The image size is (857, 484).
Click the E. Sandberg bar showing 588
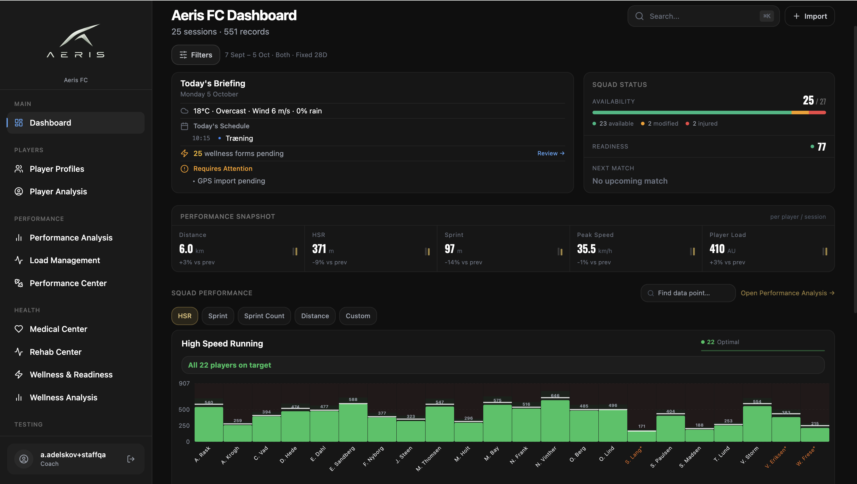click(x=353, y=422)
